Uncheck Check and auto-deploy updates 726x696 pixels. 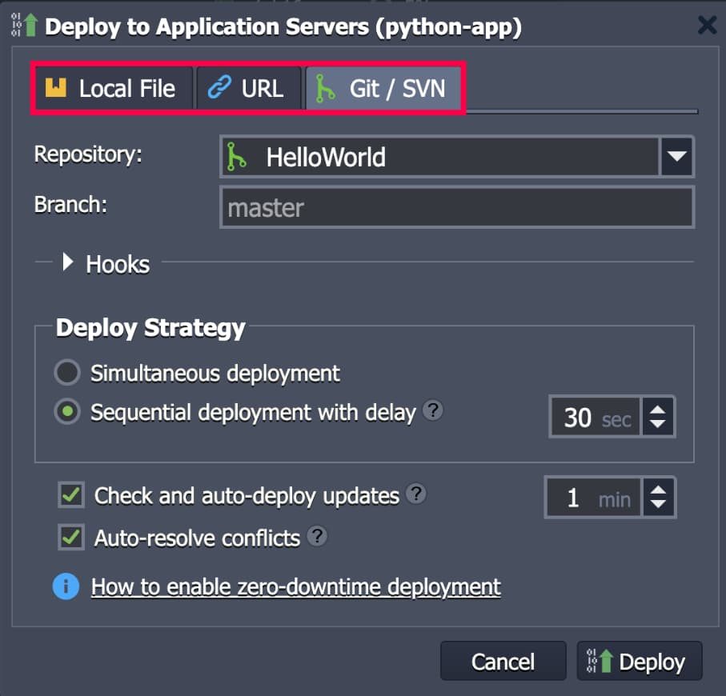click(x=71, y=495)
